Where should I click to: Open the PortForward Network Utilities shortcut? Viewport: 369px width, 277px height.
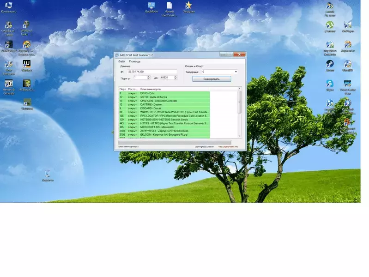pos(348,126)
